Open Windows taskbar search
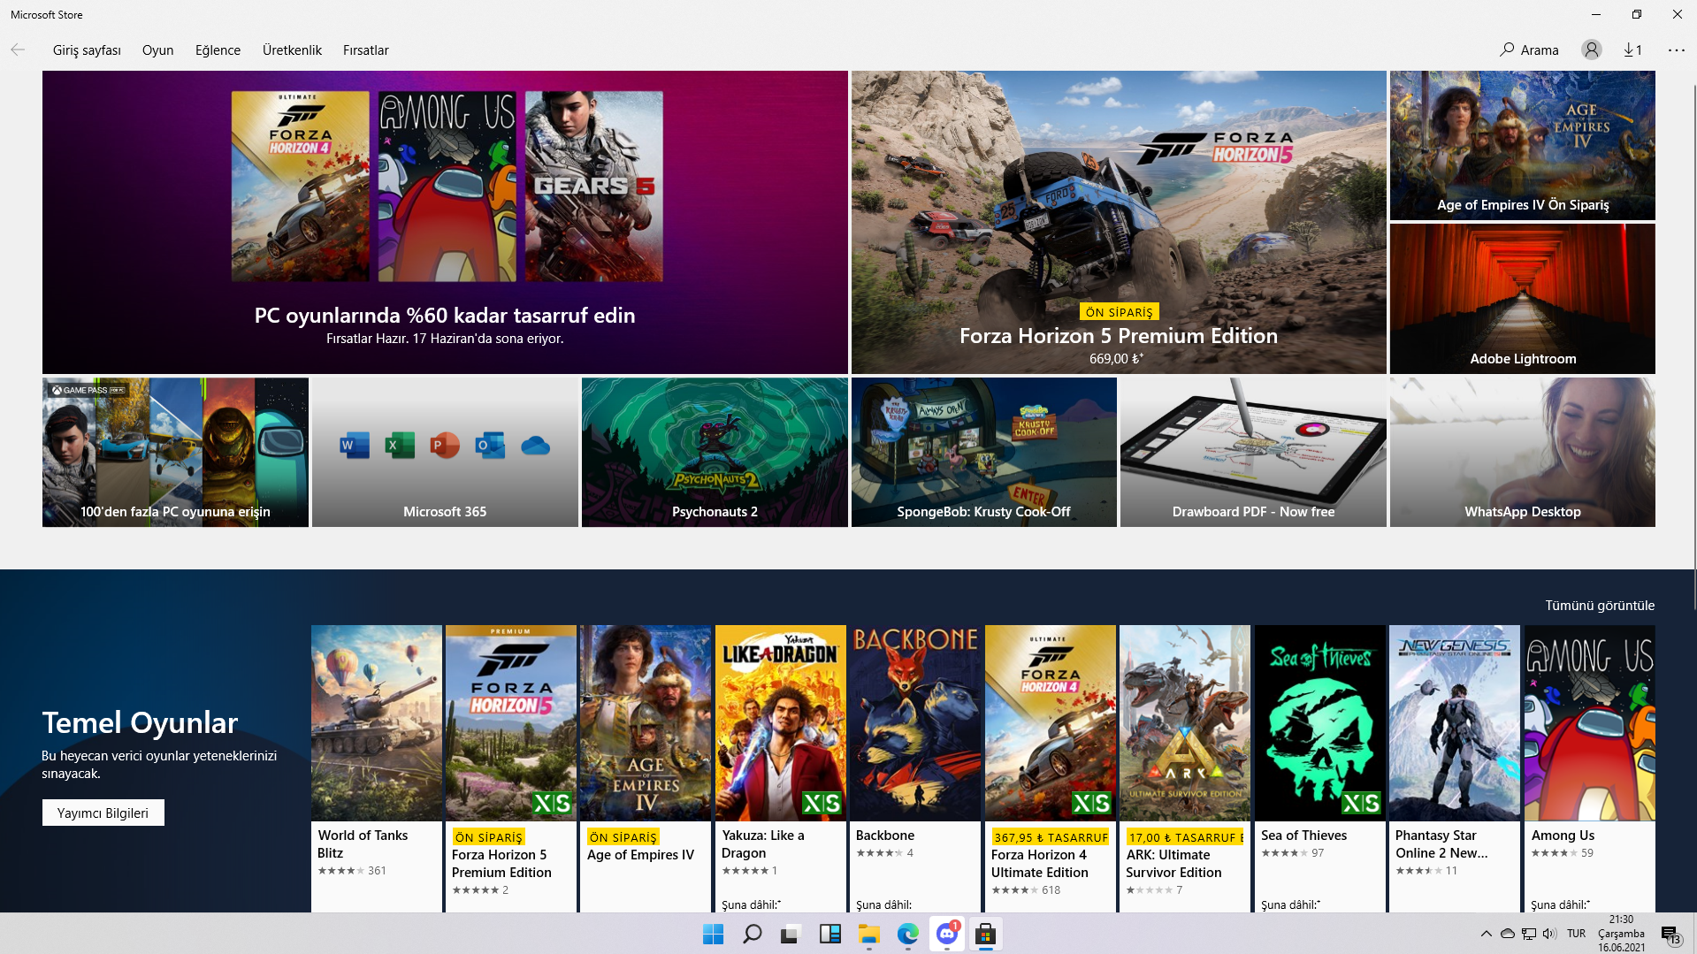This screenshot has width=1697, height=954. [x=752, y=934]
